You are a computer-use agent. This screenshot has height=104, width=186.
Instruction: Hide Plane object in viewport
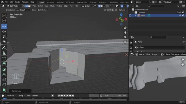[x=180, y=15]
